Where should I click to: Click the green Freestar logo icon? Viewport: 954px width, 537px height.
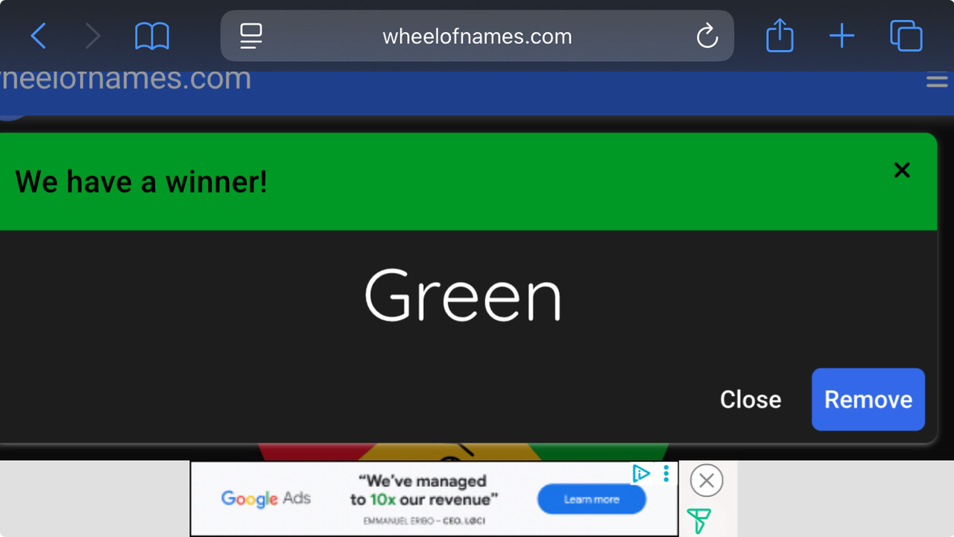pos(698,521)
